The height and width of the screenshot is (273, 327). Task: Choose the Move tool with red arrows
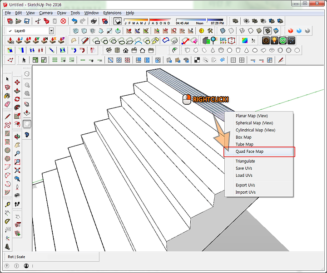tap(17, 82)
